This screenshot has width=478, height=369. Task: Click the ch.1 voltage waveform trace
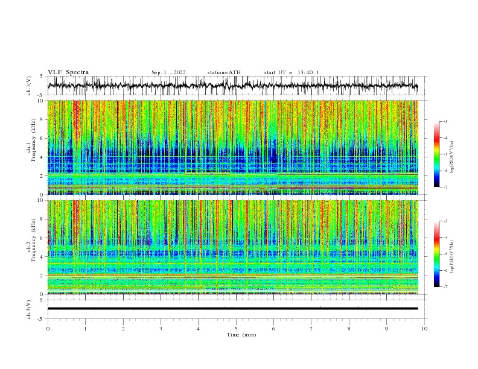click(233, 86)
